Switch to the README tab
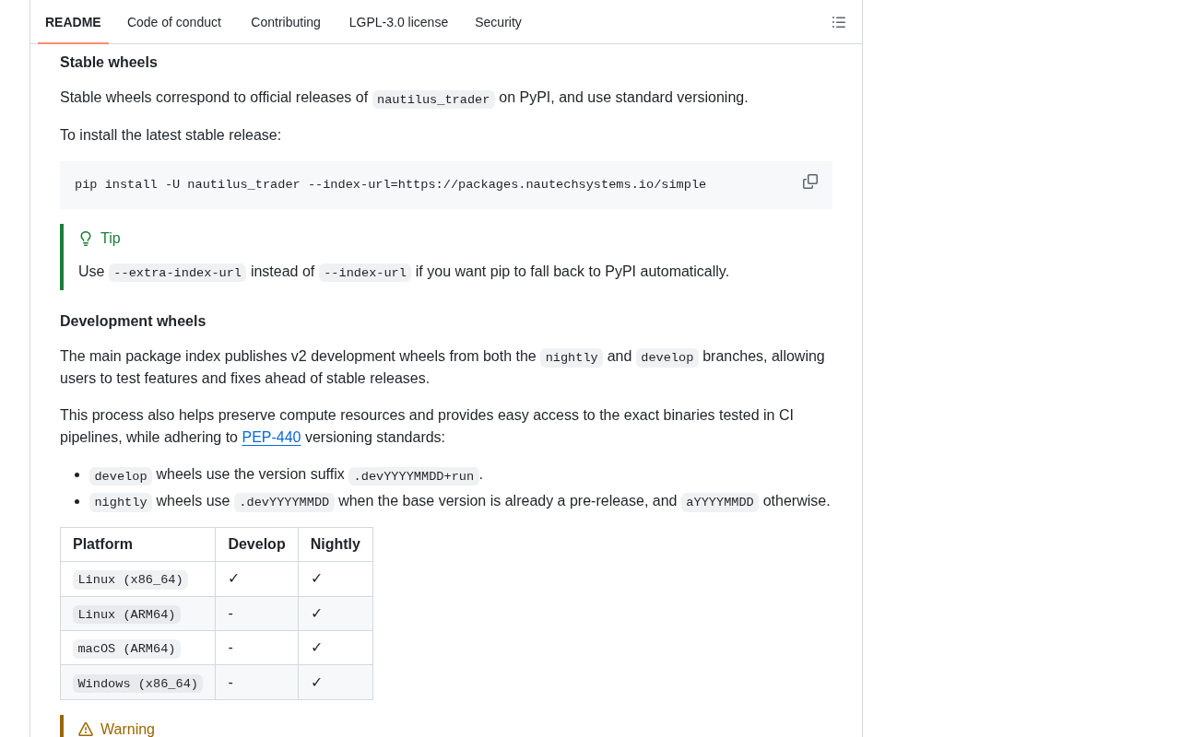Screen dimensions: 1180x737 (73, 22)
